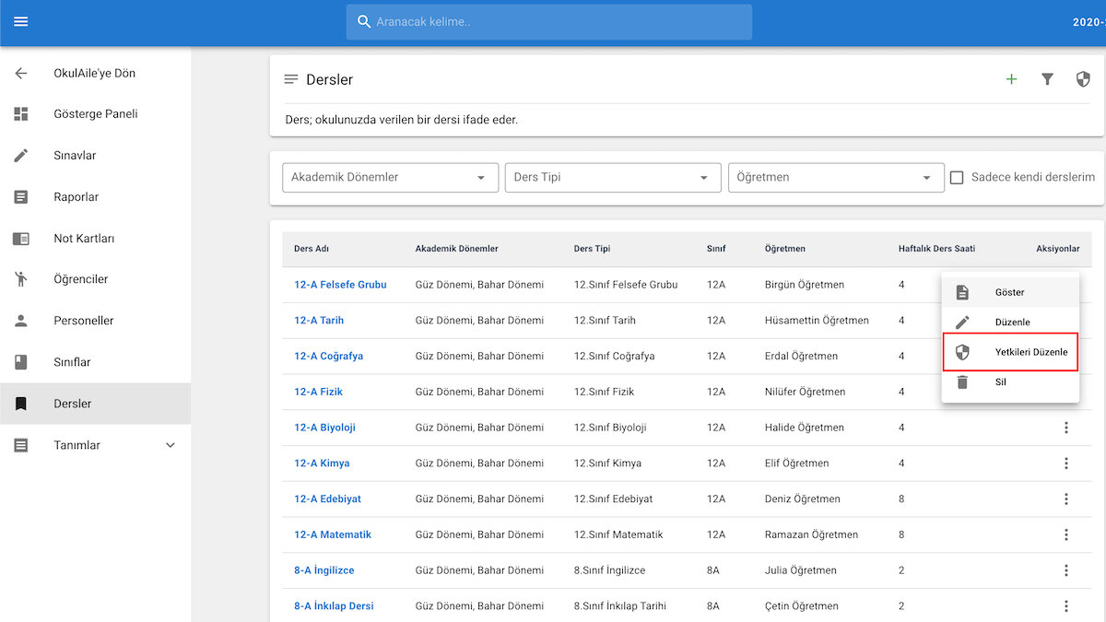Open the Akademik Dönemler dropdown
Screen dimensions: 1106x622
(390, 178)
